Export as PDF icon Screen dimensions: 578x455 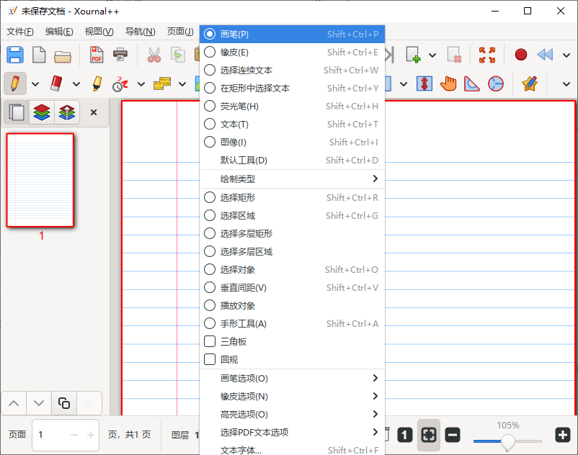point(97,55)
